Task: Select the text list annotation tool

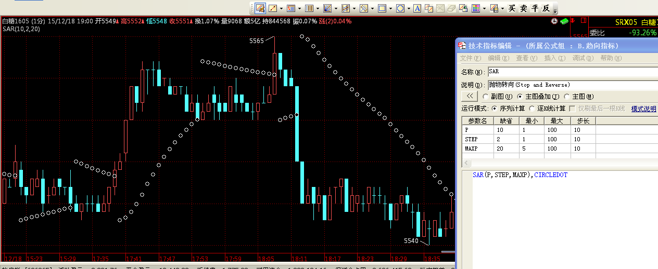Action: [x=291, y=8]
